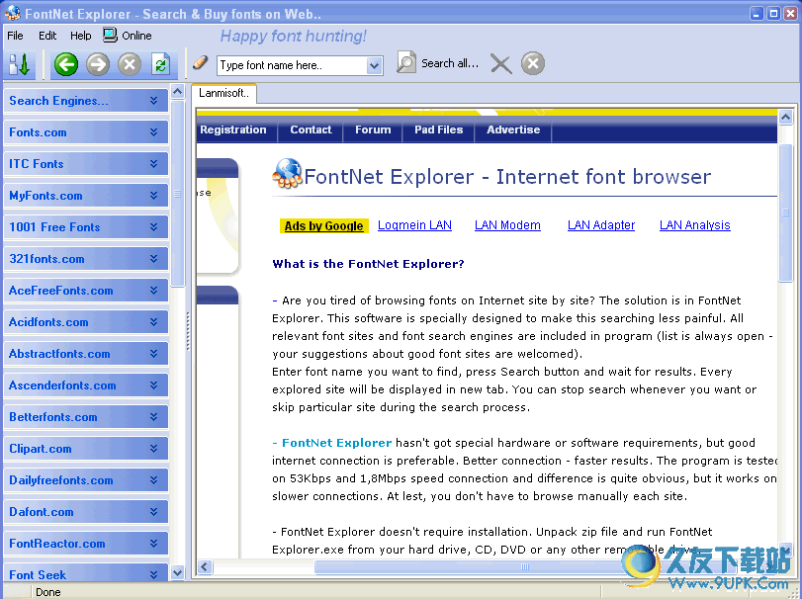Open the LAN Analysis ad link
This screenshot has width=802, height=599.
coord(694,225)
